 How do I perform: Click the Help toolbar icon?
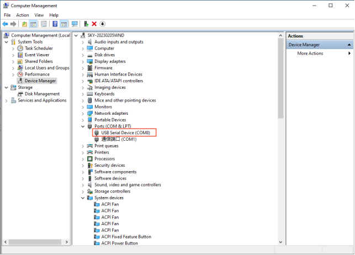pos(55,24)
